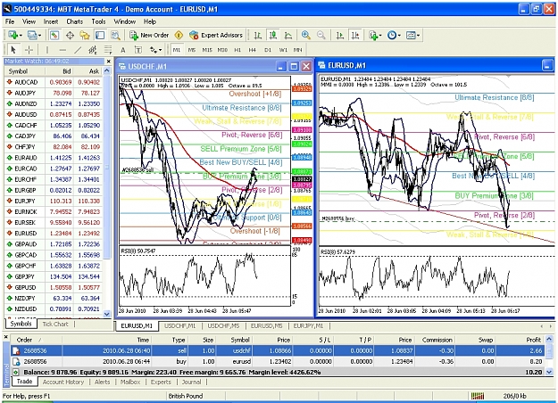
Task: Open the Experts terminal tab
Action: [x=161, y=382]
